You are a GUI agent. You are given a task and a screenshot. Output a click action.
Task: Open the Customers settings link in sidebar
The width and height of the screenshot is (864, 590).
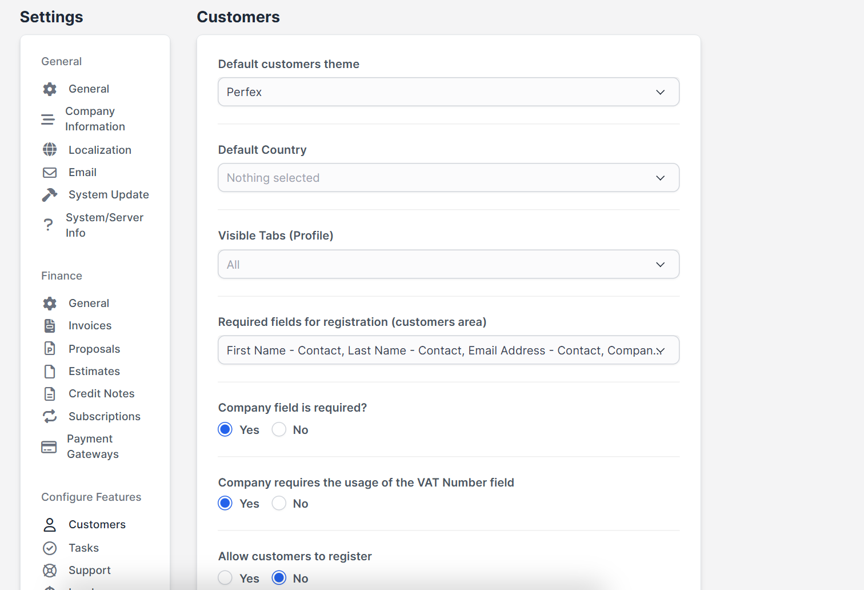[x=97, y=525]
